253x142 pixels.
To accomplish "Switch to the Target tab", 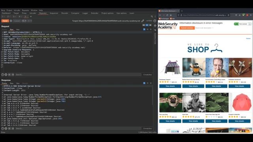I will pyautogui.click(x=16, y=13).
